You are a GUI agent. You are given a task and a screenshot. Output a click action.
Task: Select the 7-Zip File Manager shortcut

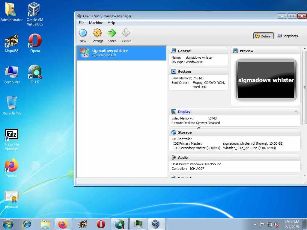(12, 140)
